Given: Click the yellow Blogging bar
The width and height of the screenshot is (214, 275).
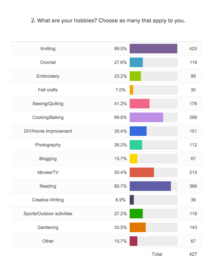Looking at the screenshot, I should 134,159.
